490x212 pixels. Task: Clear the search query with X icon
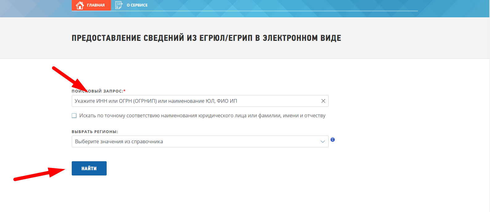click(x=323, y=101)
